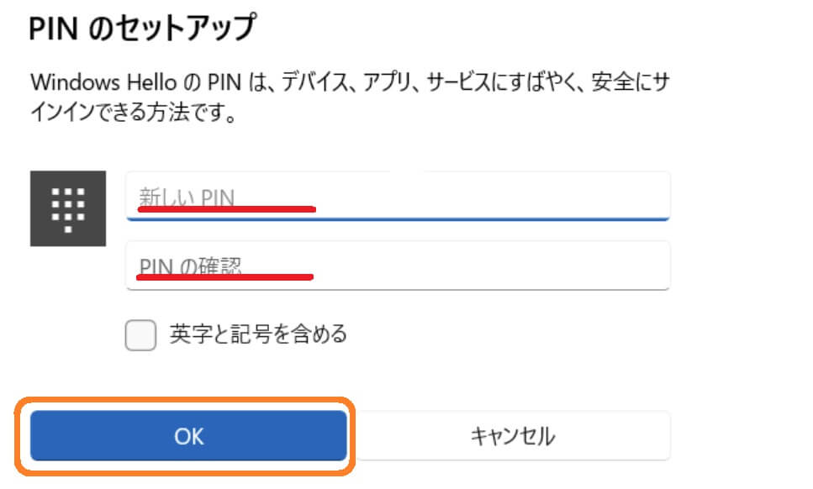
Task: Click the dotted keypad glyph beside the PIN fields
Action: (x=68, y=210)
